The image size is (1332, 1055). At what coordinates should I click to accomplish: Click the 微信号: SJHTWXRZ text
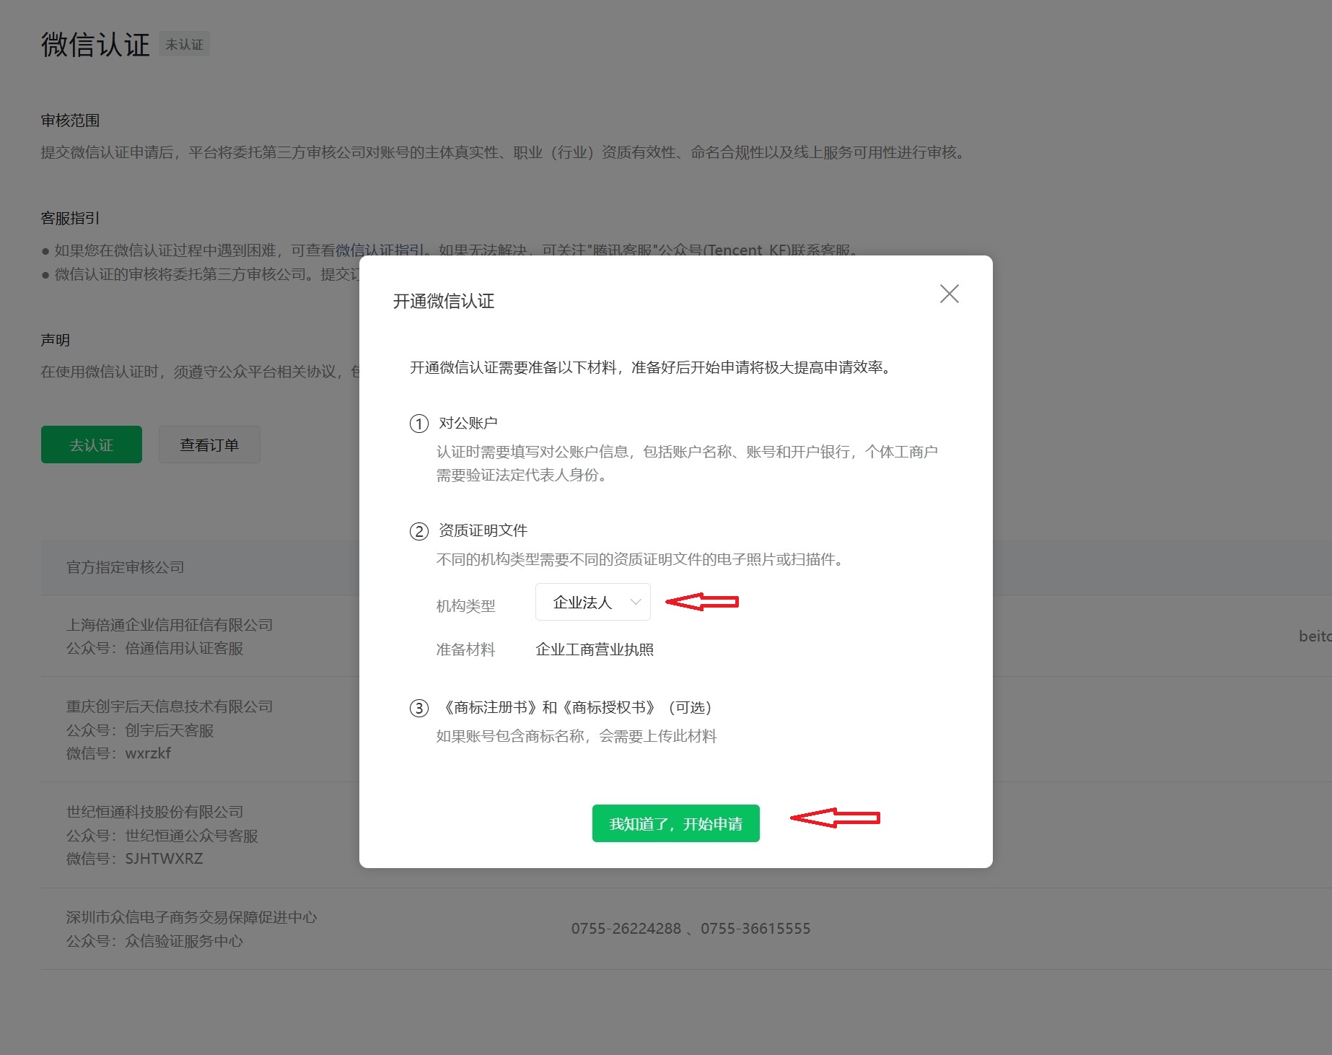135,859
